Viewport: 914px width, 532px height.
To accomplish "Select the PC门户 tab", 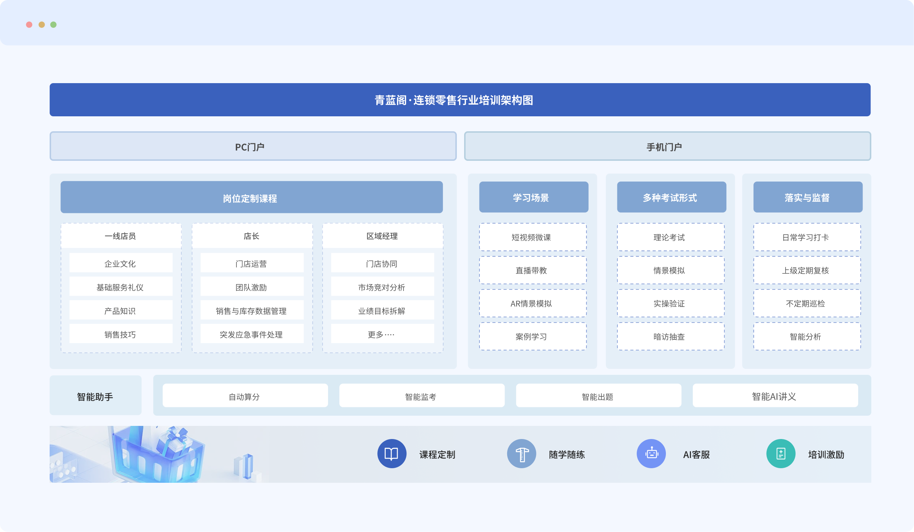I will tap(253, 146).
